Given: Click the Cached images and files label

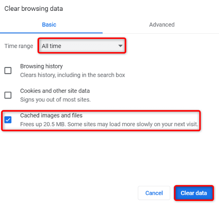Looking at the screenshot, I should [51, 116].
